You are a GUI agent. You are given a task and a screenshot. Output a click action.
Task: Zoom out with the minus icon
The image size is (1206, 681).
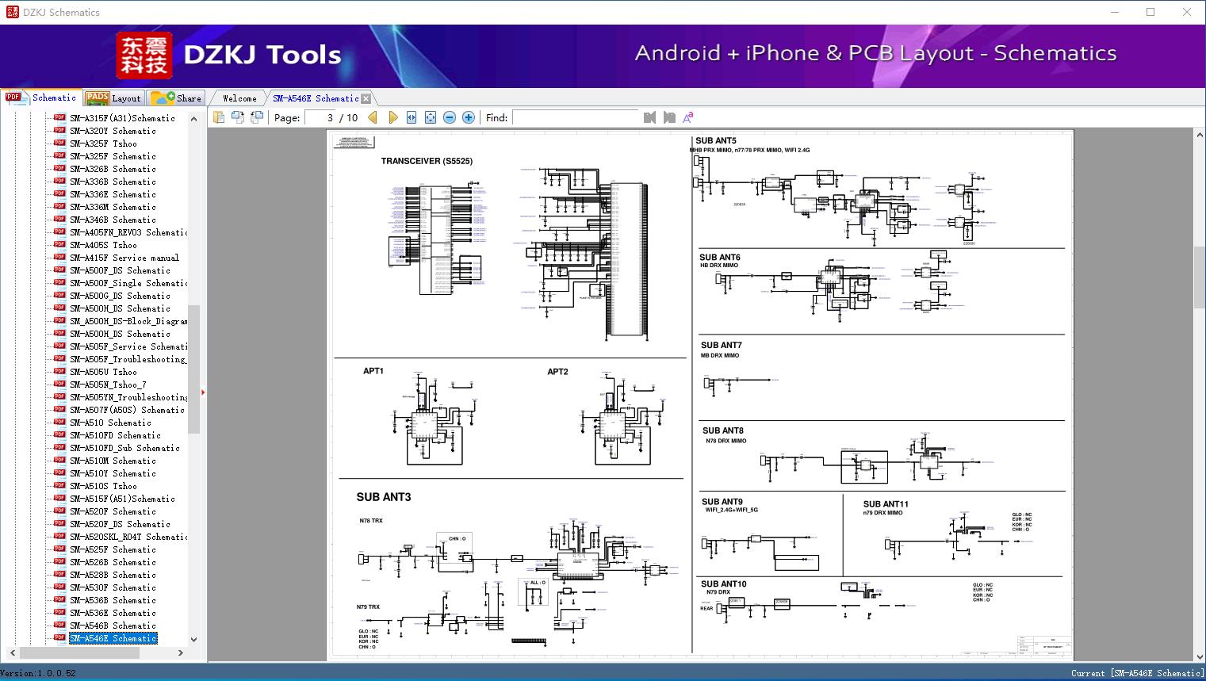click(450, 117)
